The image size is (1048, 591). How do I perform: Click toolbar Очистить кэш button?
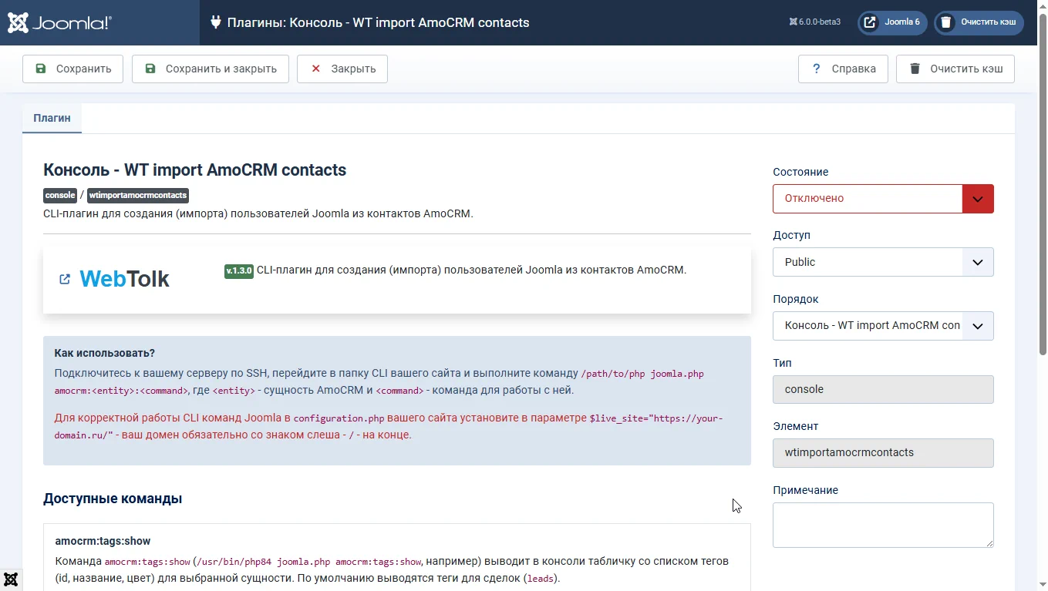click(955, 69)
